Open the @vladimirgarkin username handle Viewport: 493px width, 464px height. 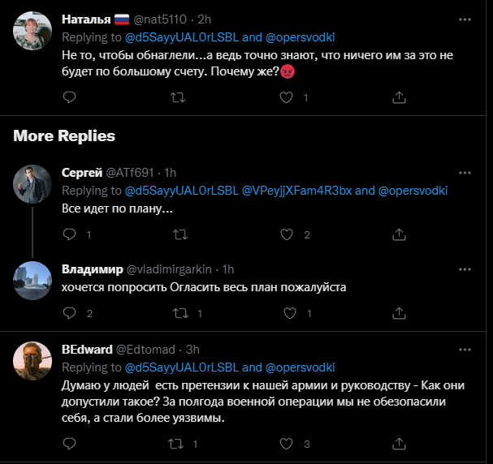coord(172,269)
